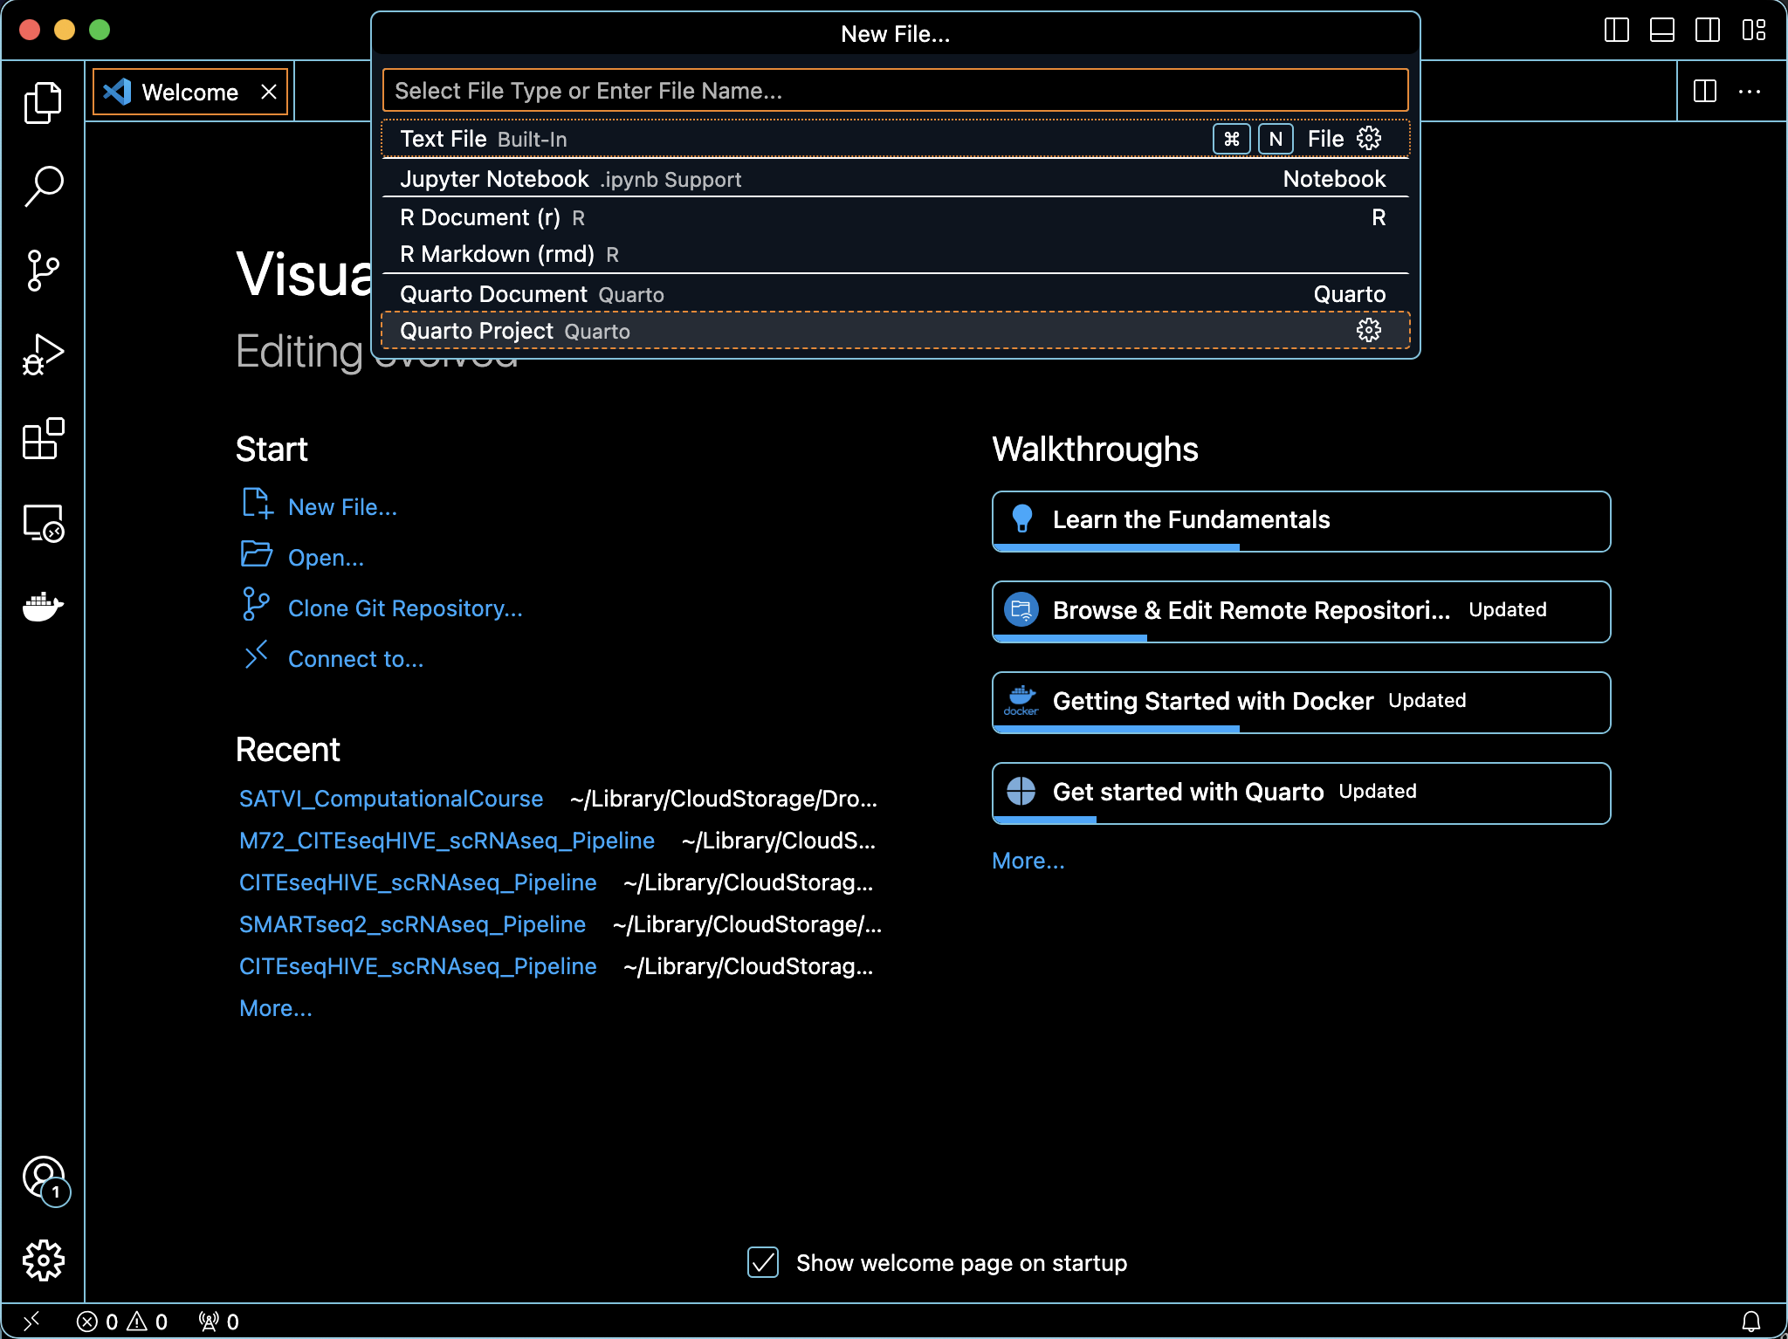Click the Quarto Project gear icon
This screenshot has width=1788, height=1339.
1369,330
